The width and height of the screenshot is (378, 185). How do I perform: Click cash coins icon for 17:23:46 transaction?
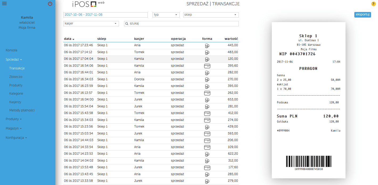[x=207, y=45]
